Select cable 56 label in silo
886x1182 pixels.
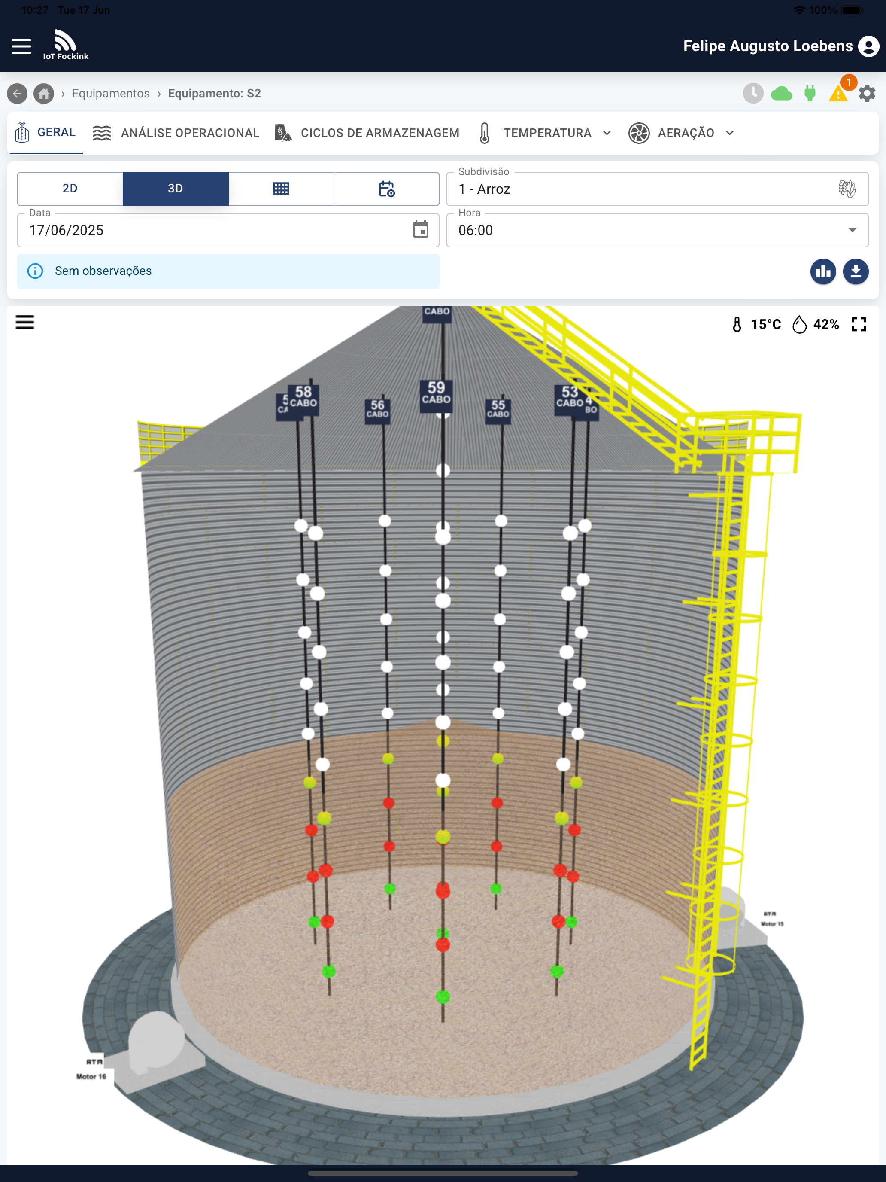377,411
